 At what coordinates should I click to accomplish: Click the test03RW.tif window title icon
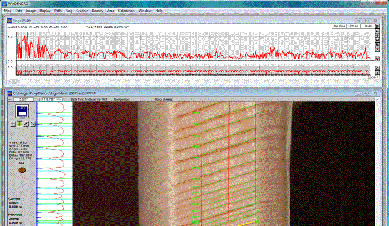(10, 93)
